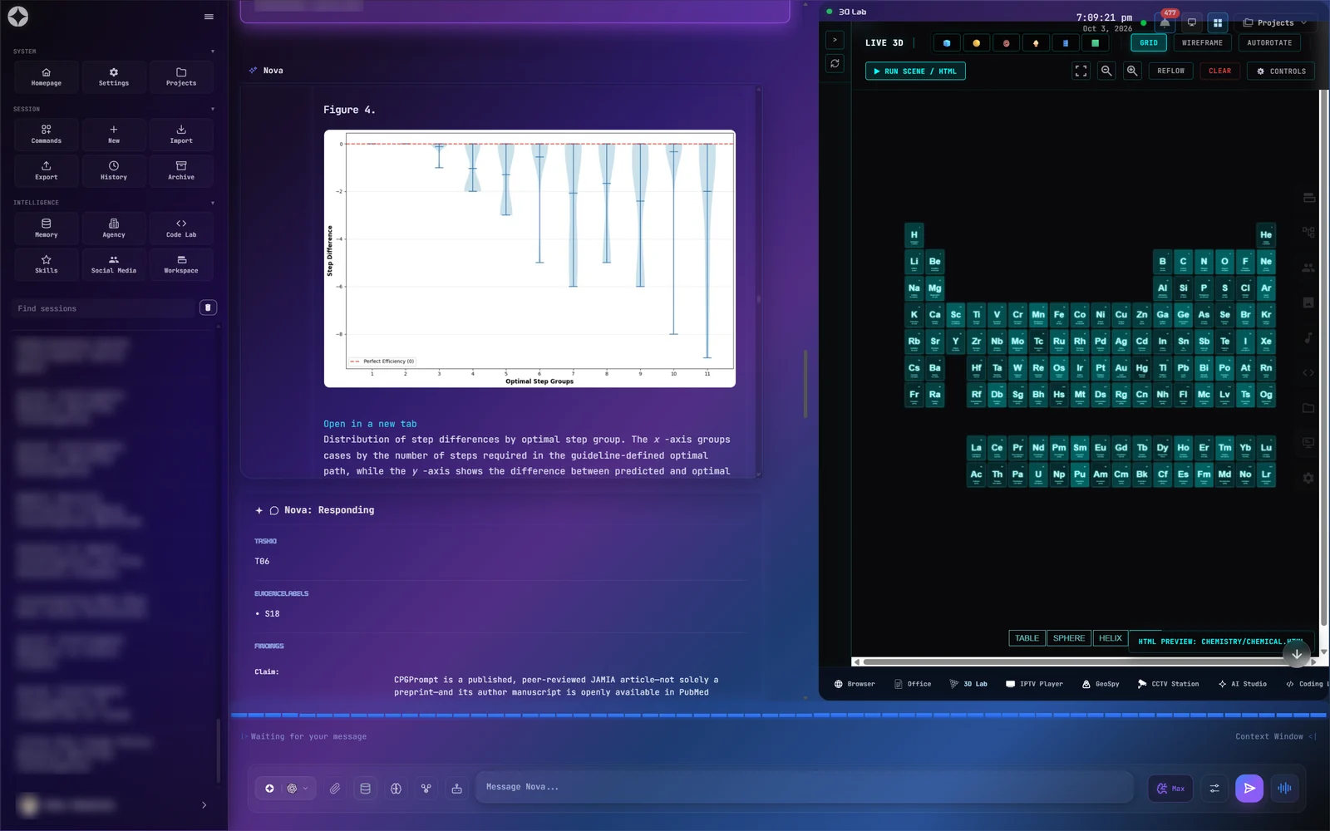Image resolution: width=1330 pixels, height=831 pixels.
Task: Click the paperclip attach icon in message bar
Action: tap(335, 789)
